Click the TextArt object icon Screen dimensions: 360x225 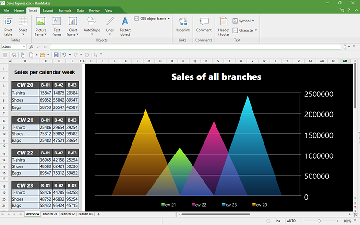point(125,26)
